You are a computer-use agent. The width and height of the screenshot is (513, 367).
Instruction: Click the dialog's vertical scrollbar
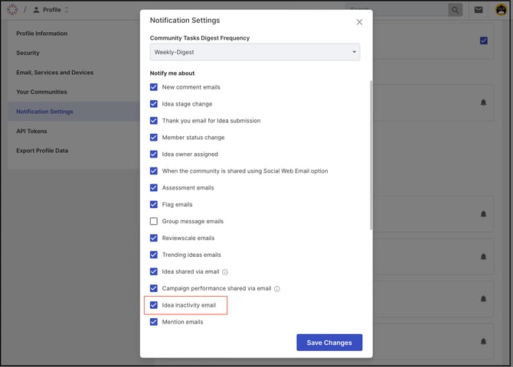371,153
